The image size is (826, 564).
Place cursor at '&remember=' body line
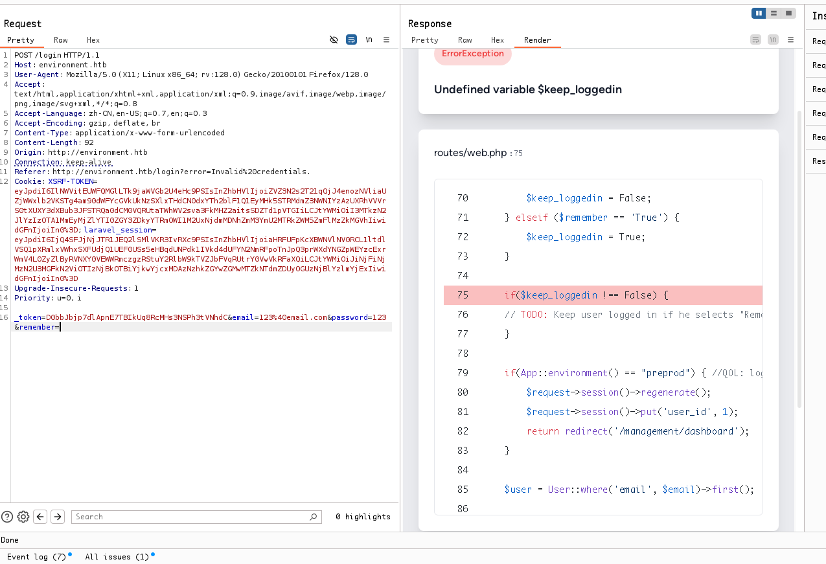point(37,327)
